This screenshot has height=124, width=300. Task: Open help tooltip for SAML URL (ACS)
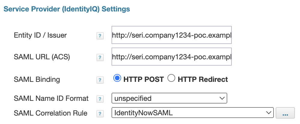click(x=100, y=57)
